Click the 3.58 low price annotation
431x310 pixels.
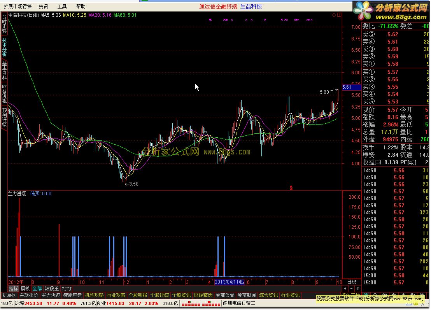click(133, 184)
